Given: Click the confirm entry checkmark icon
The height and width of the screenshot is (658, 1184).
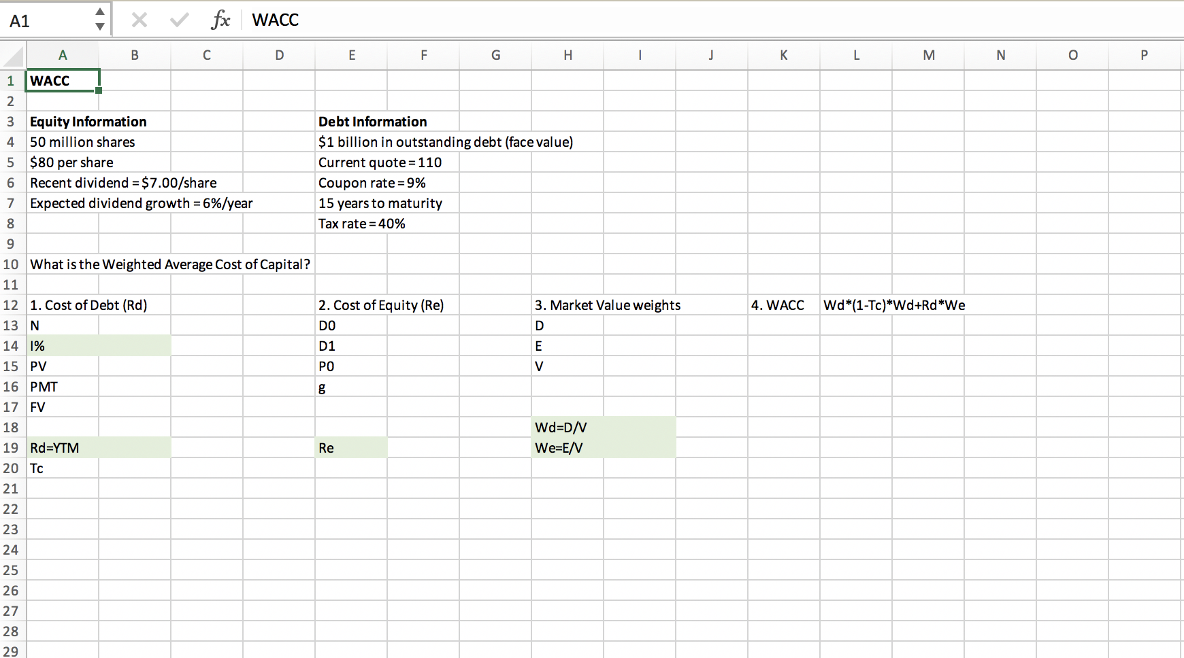Looking at the screenshot, I should (x=180, y=20).
